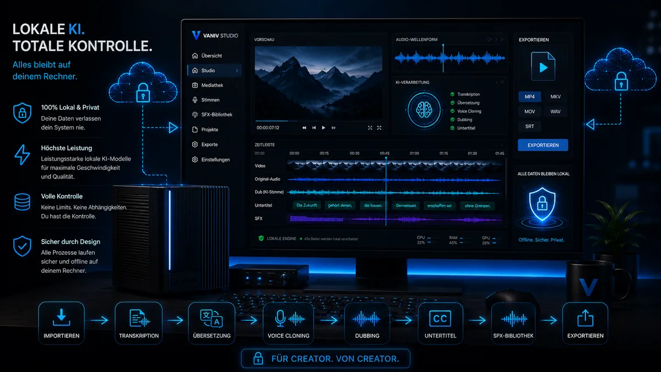Click the Vaniv Studio V logo
661x372 pixels.
point(196,35)
